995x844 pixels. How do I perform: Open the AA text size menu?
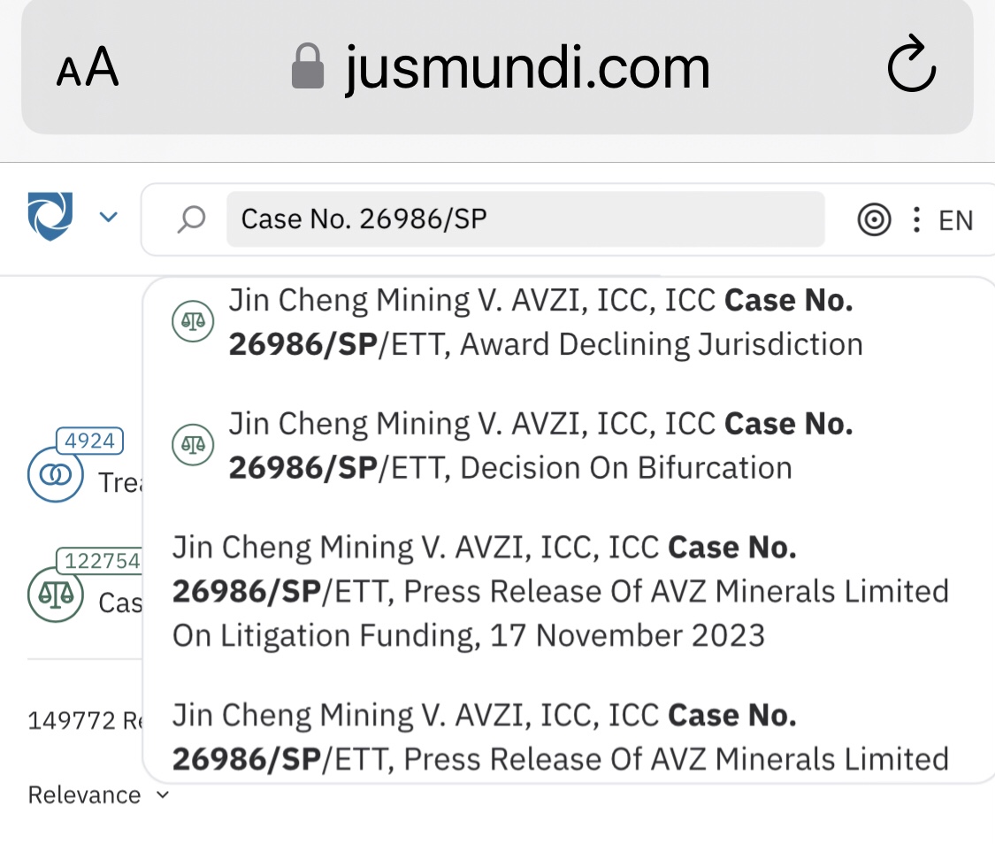(x=87, y=68)
